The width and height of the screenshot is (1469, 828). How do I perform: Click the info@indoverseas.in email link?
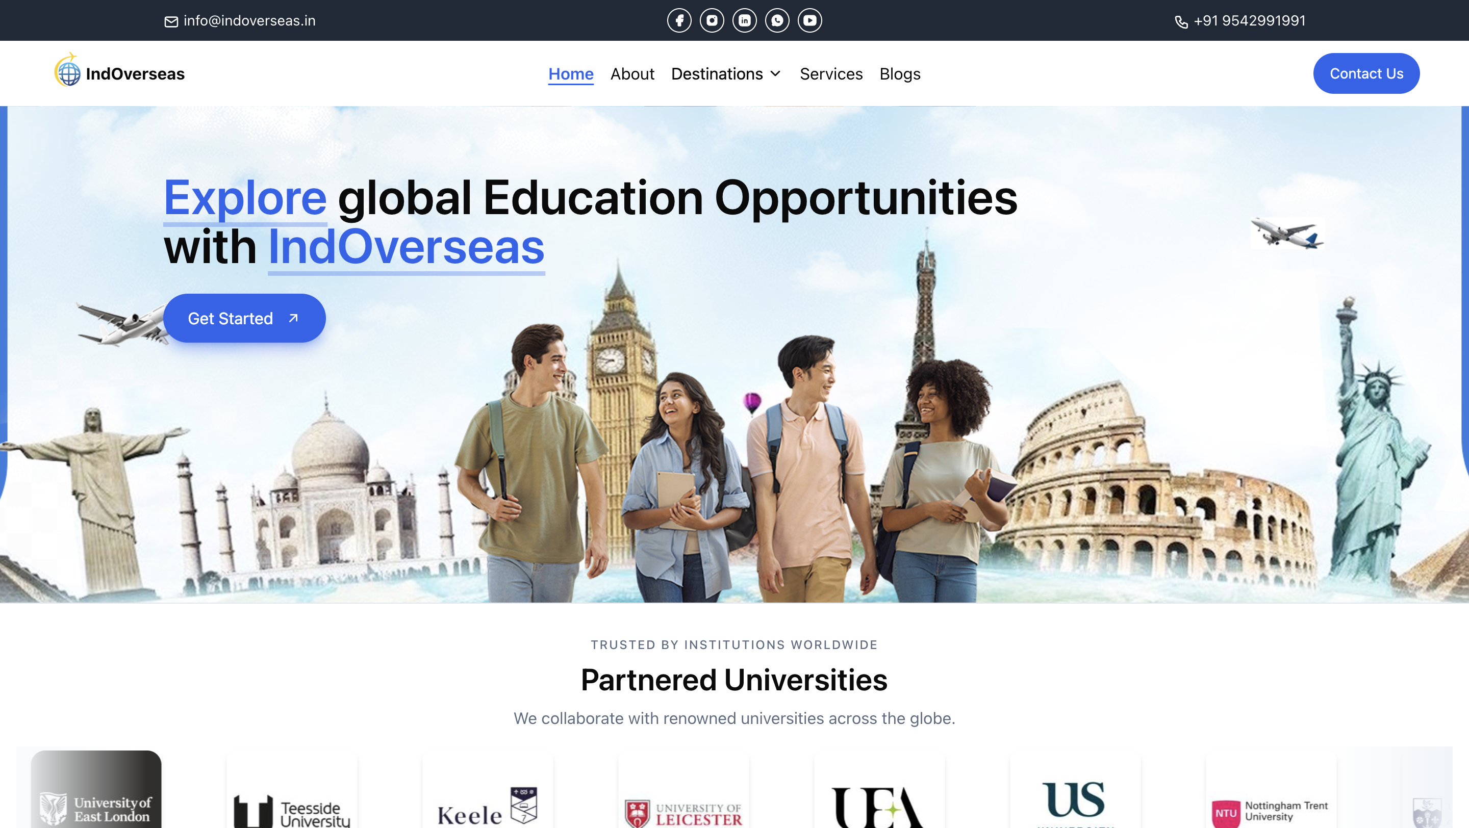[249, 21]
